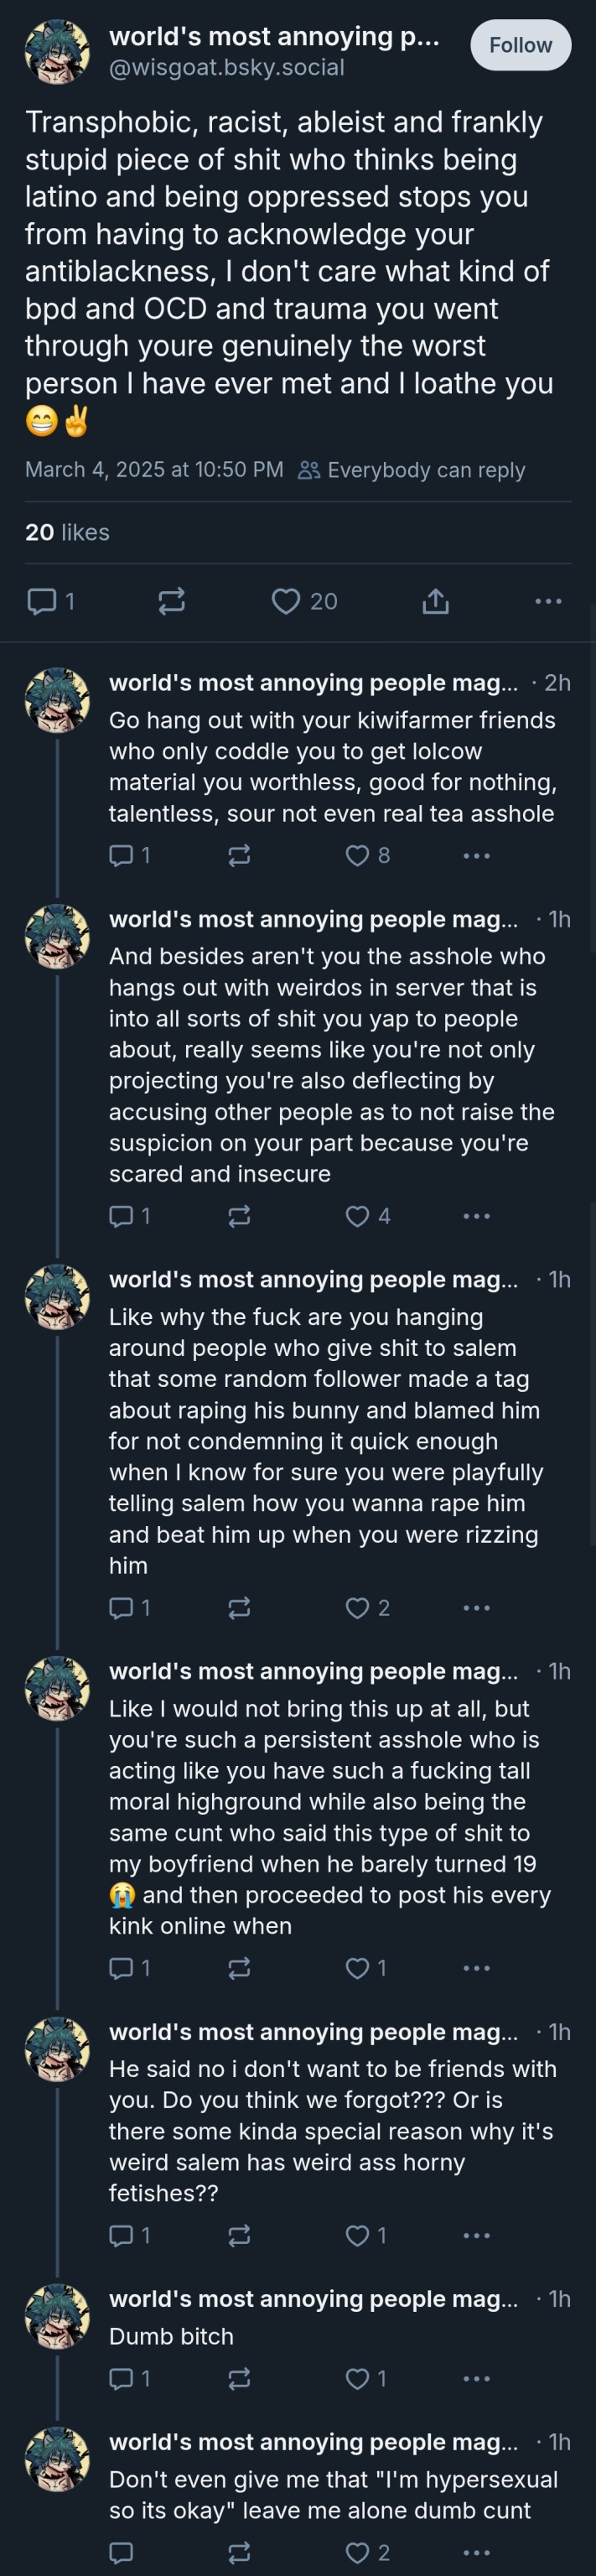This screenshot has width=596, height=2576.
Task: Repost the 'Like why the' reply
Action: click(x=239, y=1608)
